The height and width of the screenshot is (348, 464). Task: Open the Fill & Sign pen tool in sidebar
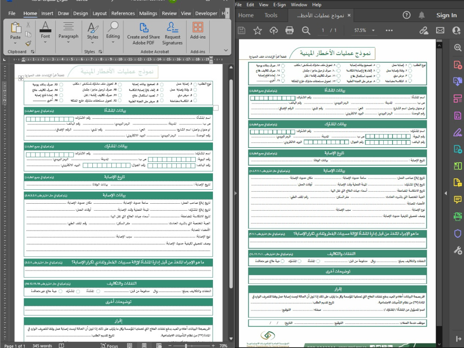coord(458,132)
